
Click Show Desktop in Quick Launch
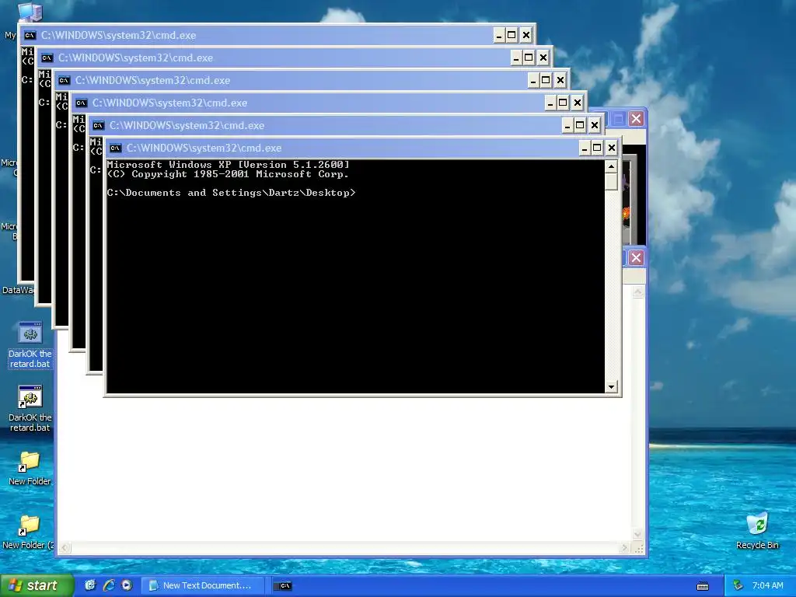(90, 585)
